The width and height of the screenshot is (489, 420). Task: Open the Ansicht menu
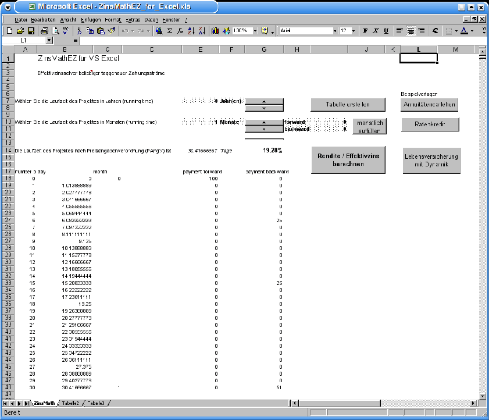(x=68, y=20)
